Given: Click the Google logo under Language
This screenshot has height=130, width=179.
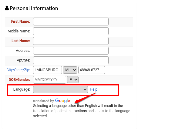Looking at the screenshot, I should pyautogui.click(x=62, y=101).
